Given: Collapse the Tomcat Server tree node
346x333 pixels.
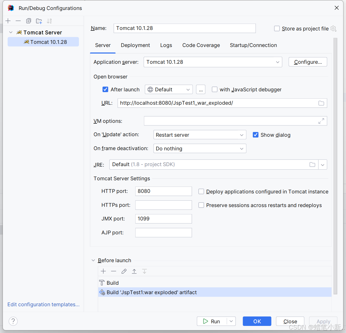Looking at the screenshot, I should click(x=11, y=32).
